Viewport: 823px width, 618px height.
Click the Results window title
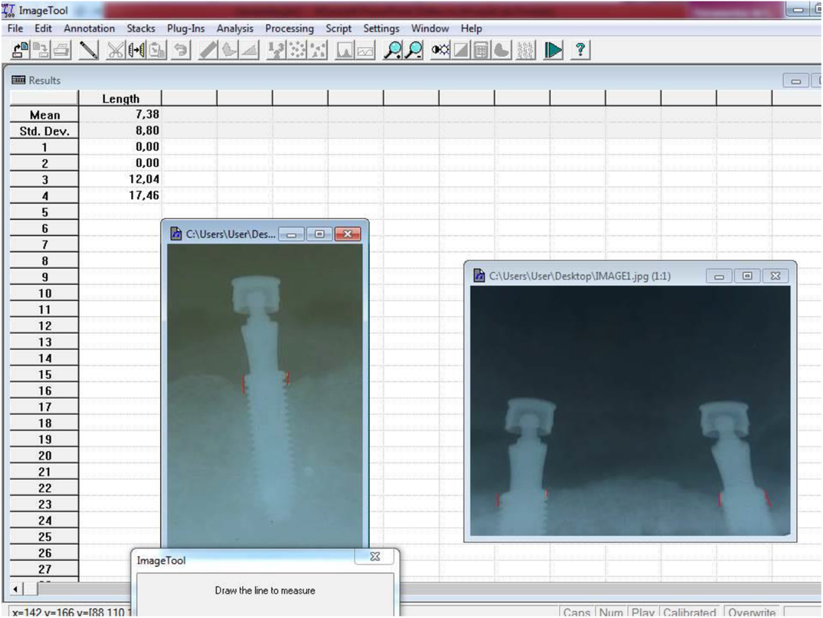[45, 80]
